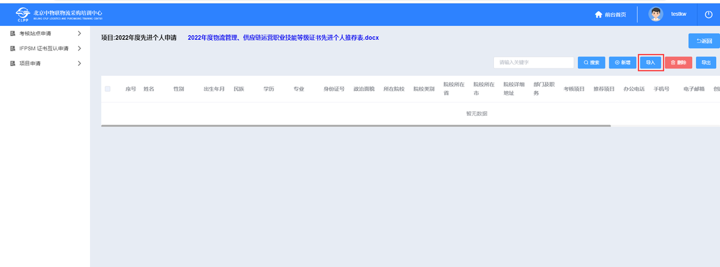Viewport: 720px width, 267px height.
Task: Click the 身份证号 column header
Action: click(x=334, y=89)
